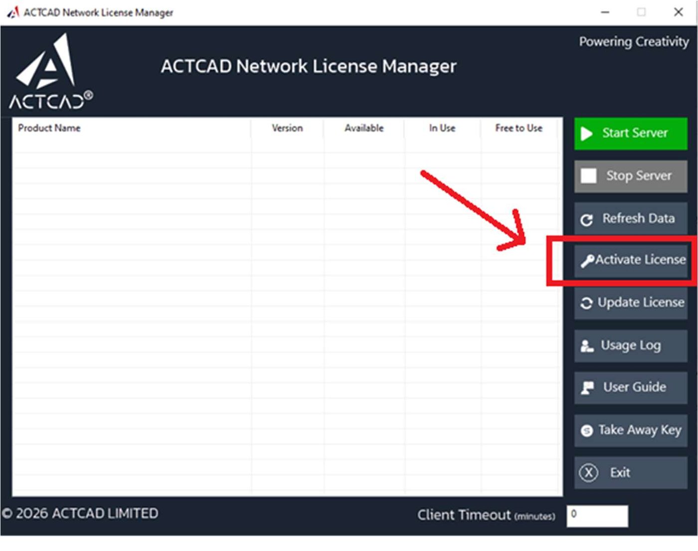The image size is (698, 551).
Task: Click the Version column header
Action: tap(287, 128)
